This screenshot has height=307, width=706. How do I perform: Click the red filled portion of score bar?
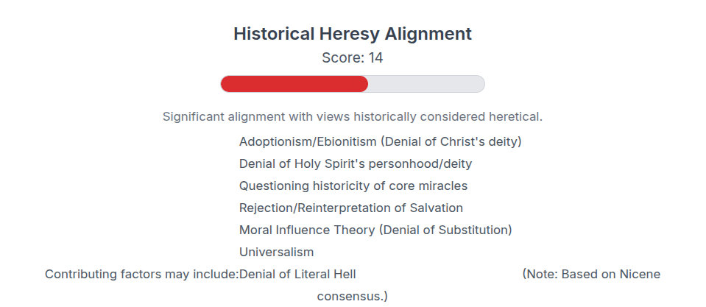pos(294,84)
